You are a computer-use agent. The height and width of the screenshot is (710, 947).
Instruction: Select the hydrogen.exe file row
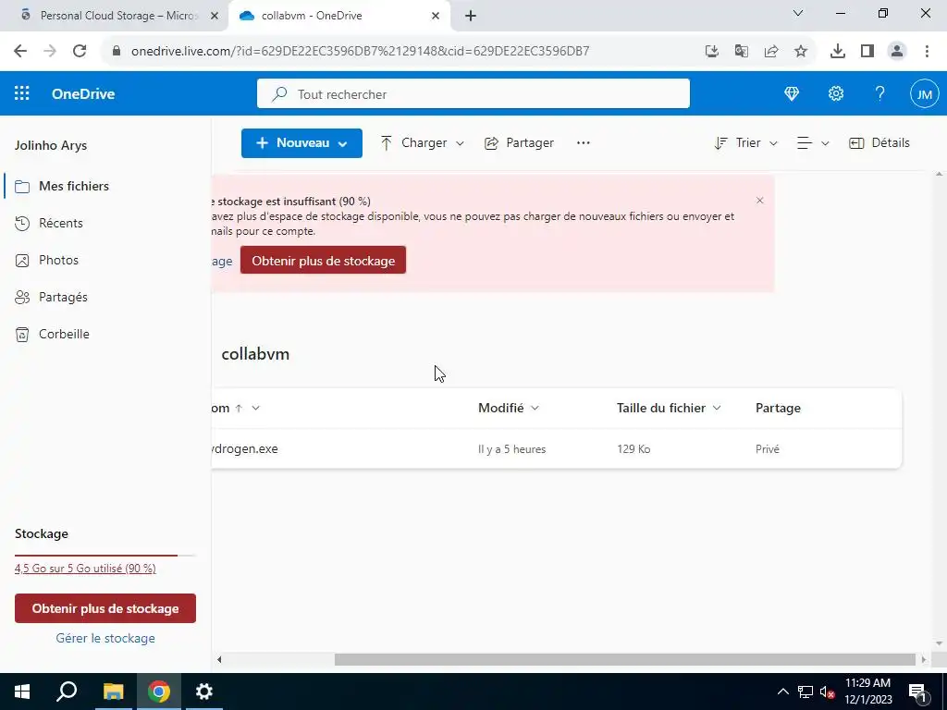(556, 449)
